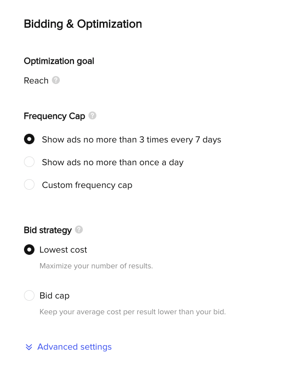This screenshot has width=288, height=368.
Task: Click the 'Lowest cost' label text
Action: click(63, 250)
